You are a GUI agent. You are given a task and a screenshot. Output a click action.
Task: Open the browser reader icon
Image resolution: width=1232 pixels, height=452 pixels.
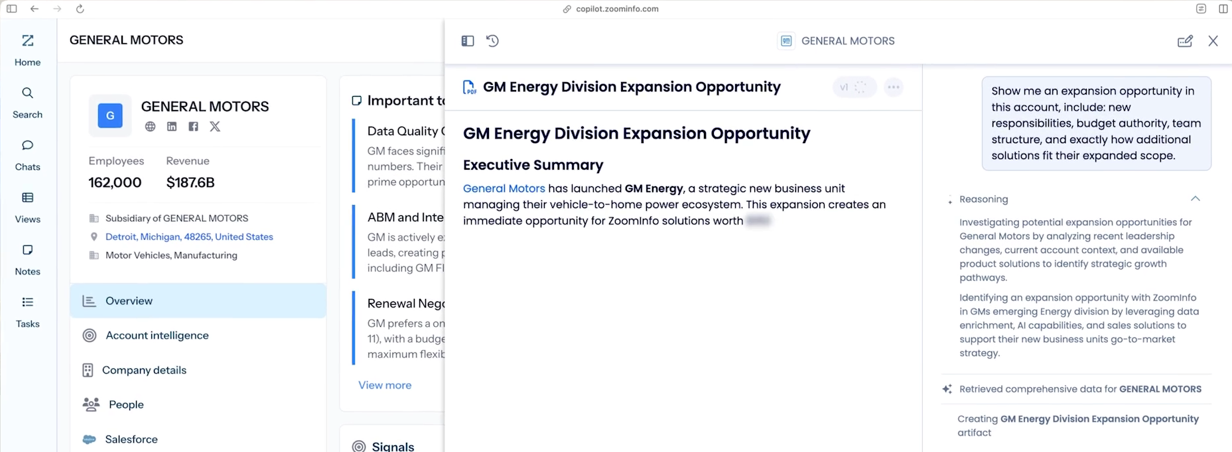coord(1201,9)
